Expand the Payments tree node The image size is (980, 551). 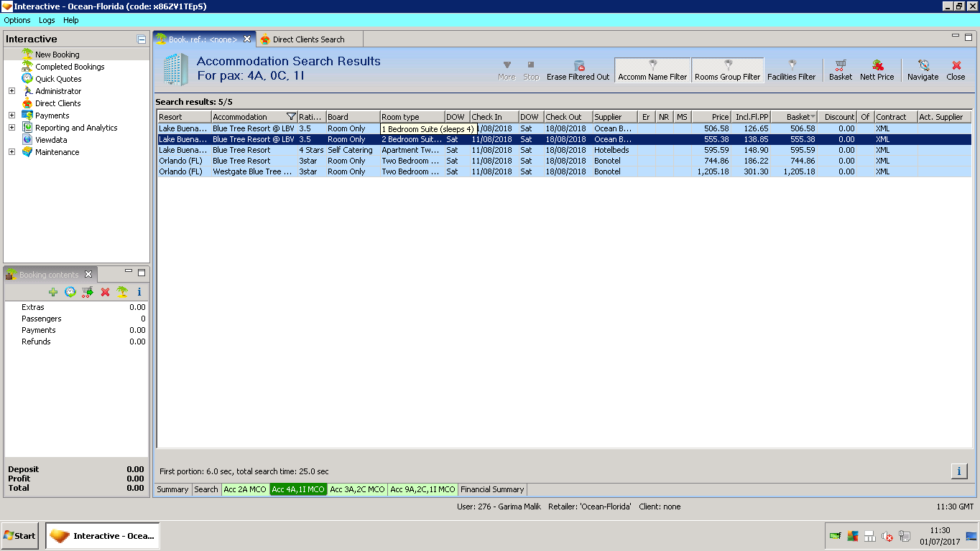click(11, 116)
